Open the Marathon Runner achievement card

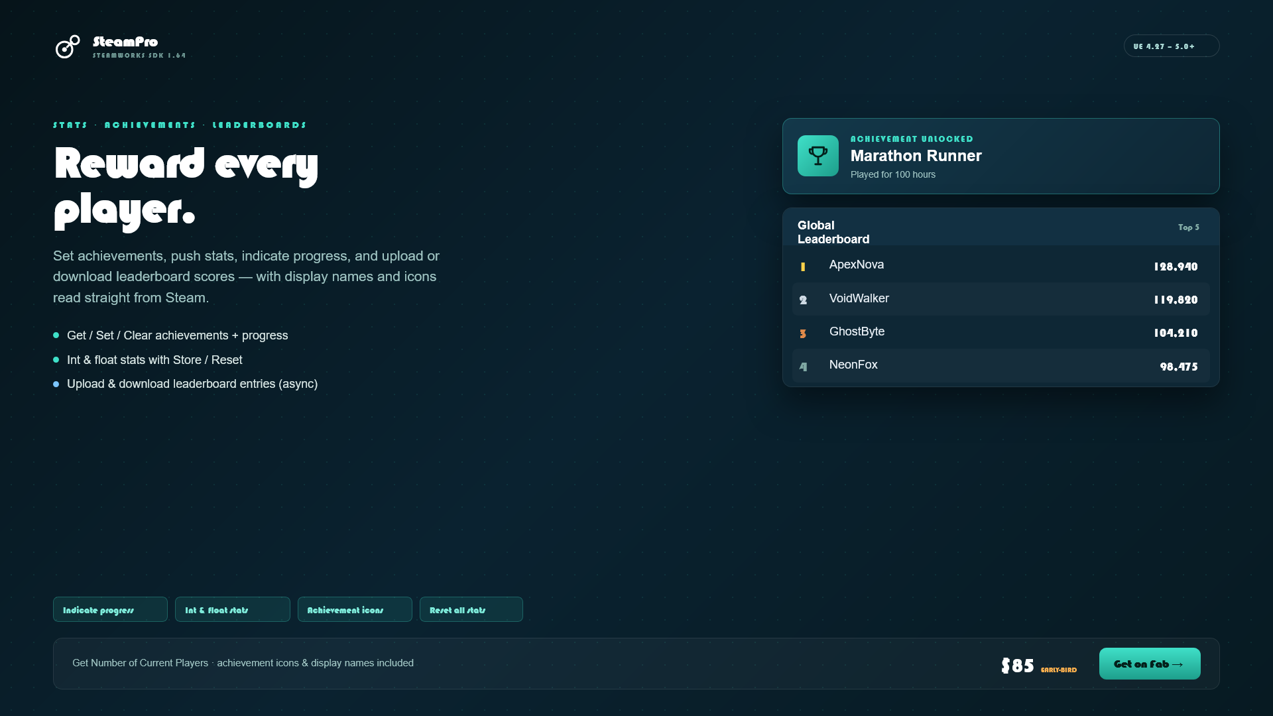pos(1000,156)
